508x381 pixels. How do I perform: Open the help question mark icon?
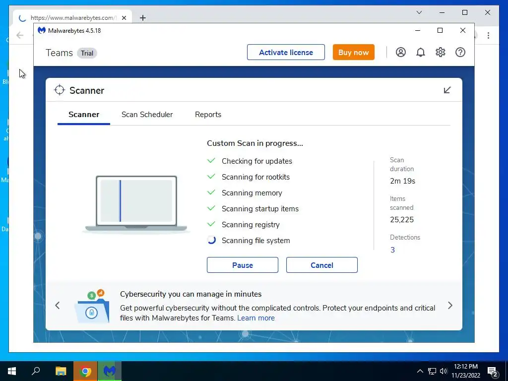(460, 52)
